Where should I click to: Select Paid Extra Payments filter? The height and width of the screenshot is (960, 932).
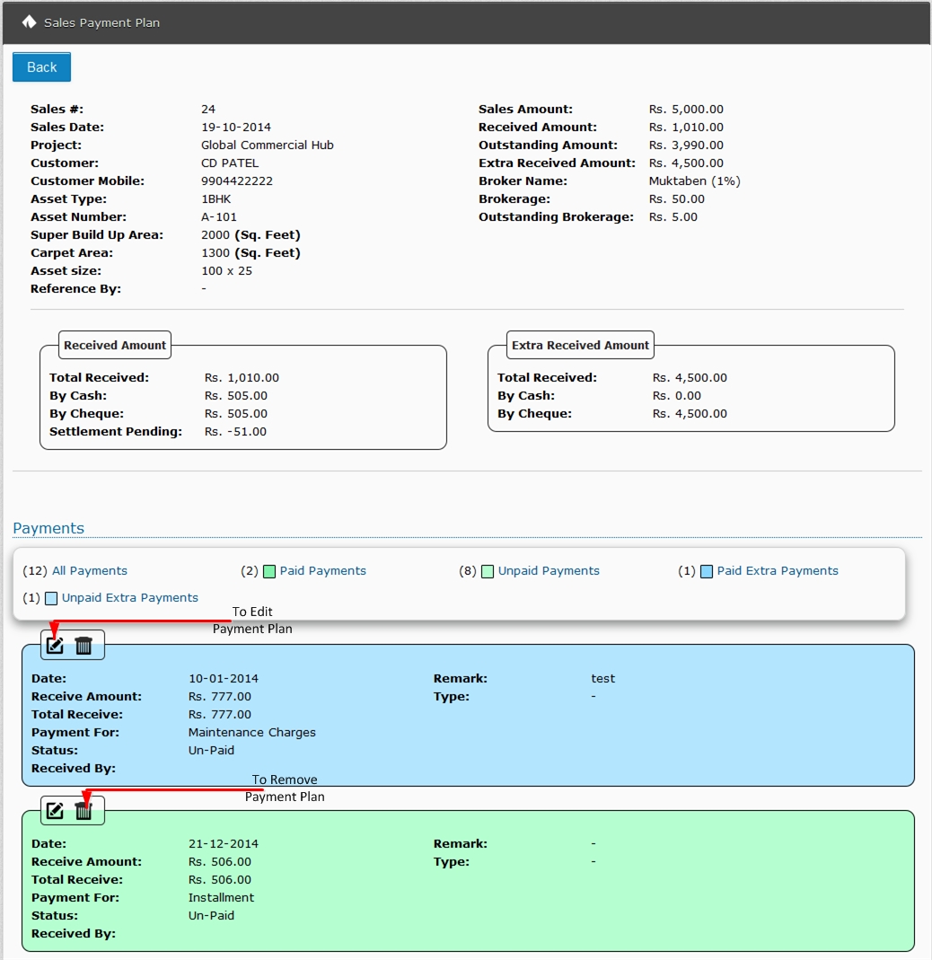point(777,571)
